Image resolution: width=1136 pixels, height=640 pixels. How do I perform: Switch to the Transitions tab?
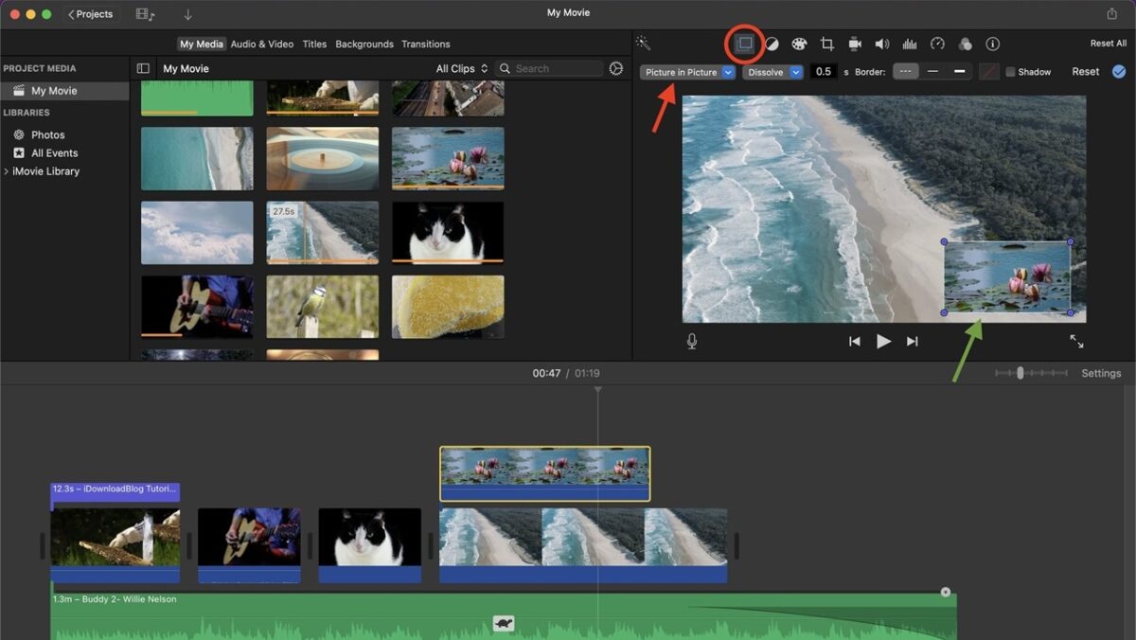[426, 44]
